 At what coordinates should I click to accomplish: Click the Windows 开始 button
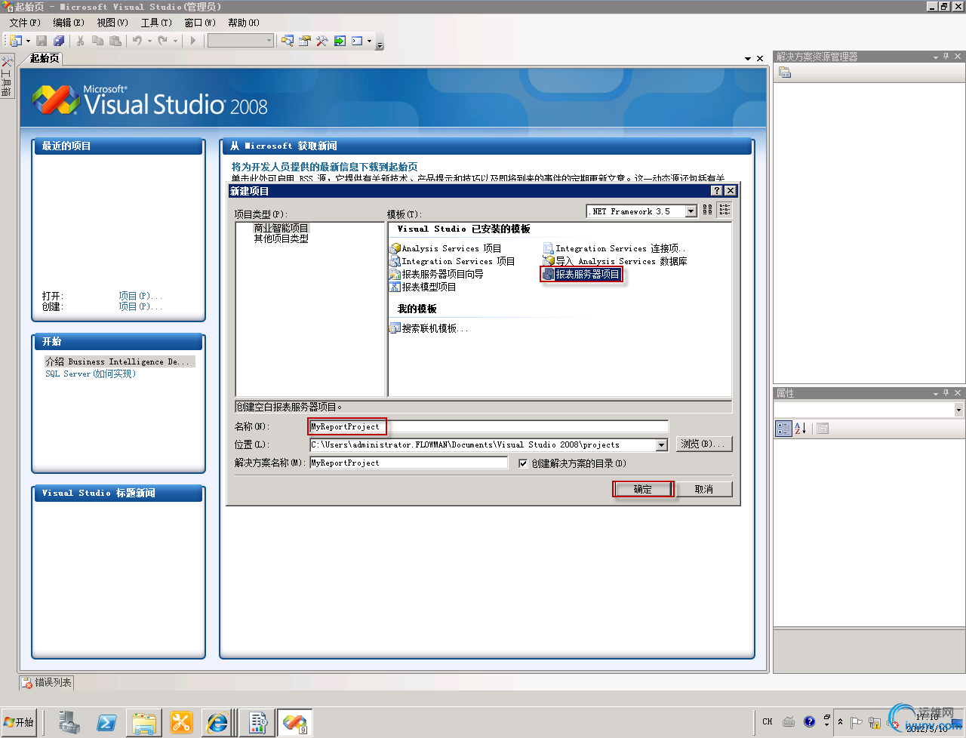tap(20, 722)
